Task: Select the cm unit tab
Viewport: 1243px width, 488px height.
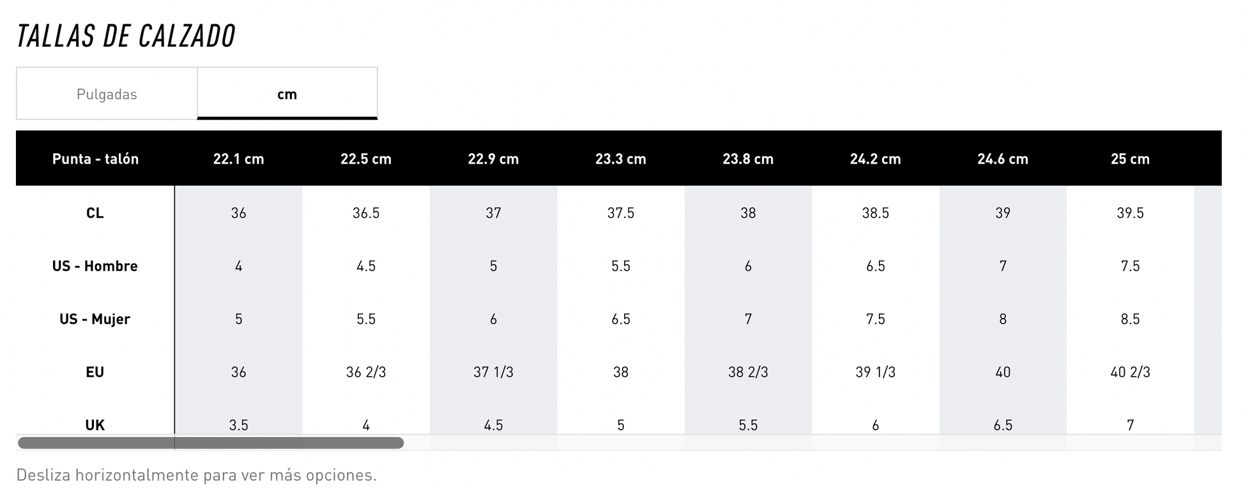Action: pyautogui.click(x=287, y=94)
